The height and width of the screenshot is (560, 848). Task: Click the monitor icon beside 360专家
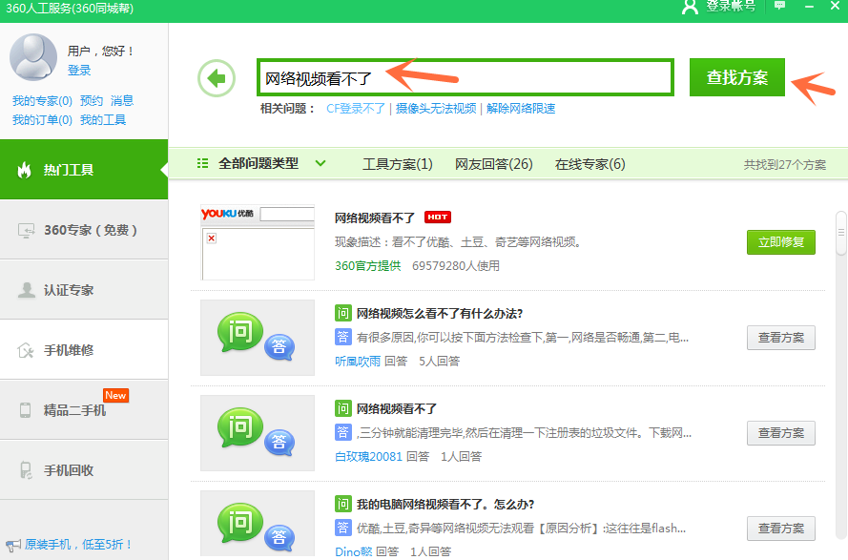pyautogui.click(x=26, y=231)
